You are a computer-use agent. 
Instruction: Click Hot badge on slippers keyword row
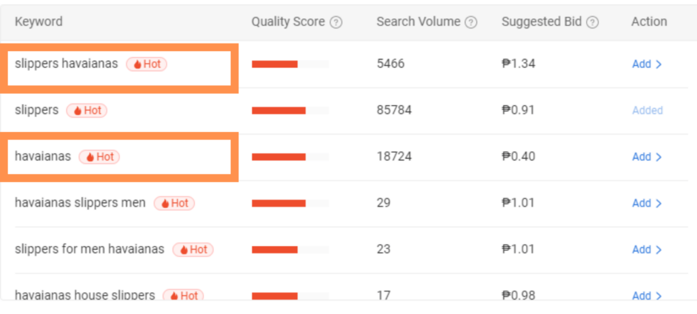(x=86, y=110)
